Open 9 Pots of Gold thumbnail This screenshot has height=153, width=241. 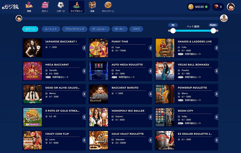[32, 117]
